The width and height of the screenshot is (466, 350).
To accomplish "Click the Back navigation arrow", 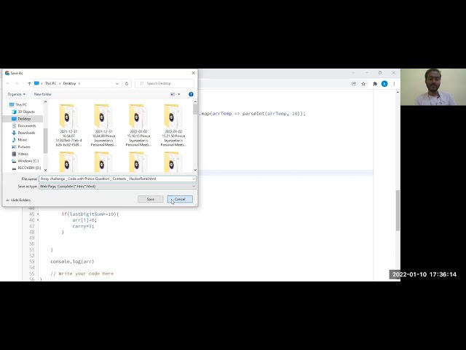I will point(8,84).
